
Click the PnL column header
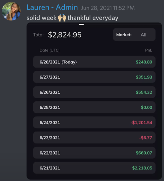click(x=148, y=50)
